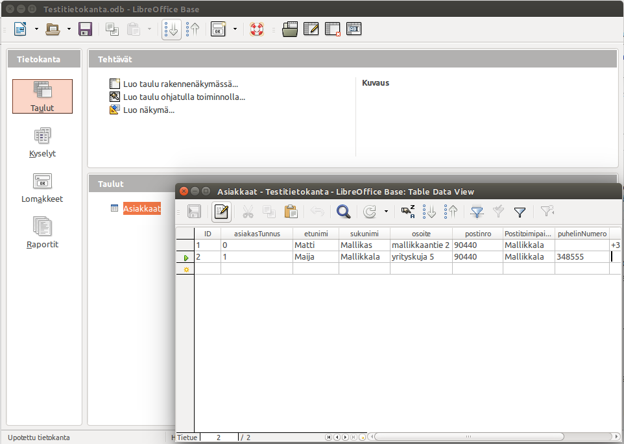Click the Standard Filter icon
The height and width of the screenshot is (444, 624).
520,212
